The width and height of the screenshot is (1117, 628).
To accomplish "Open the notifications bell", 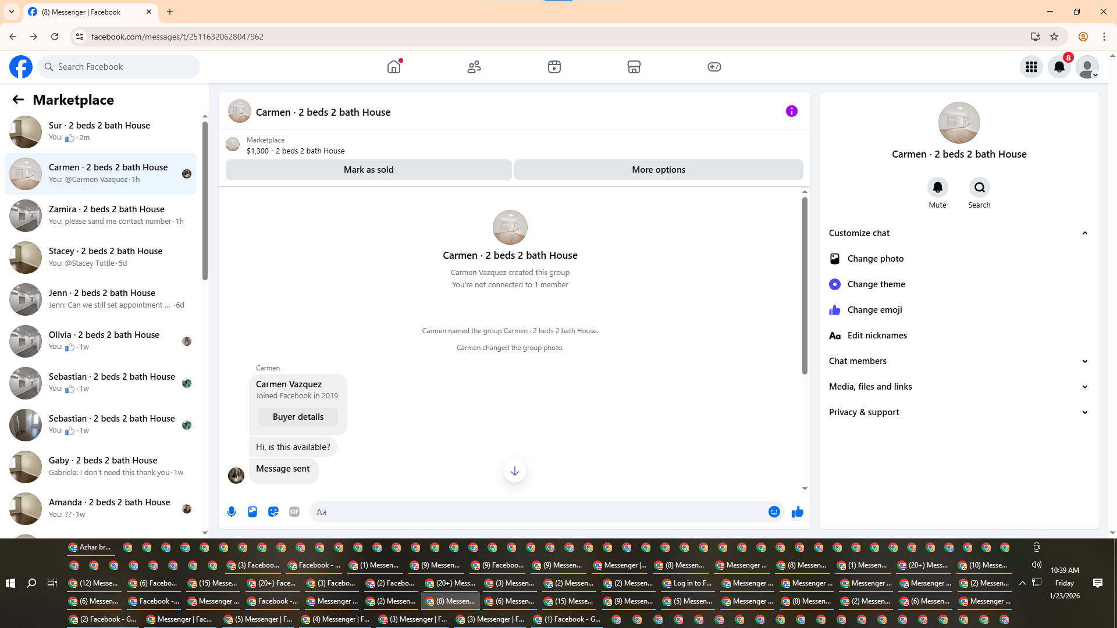I will (1059, 67).
